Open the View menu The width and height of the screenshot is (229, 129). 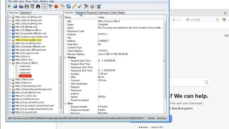pos(21,1)
